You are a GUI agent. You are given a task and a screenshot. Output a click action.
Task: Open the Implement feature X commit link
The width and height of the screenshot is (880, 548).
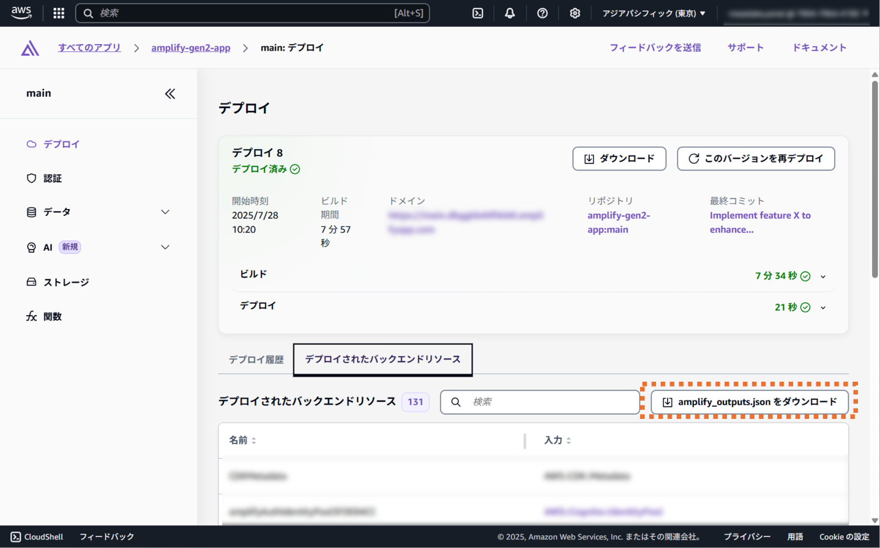pyautogui.click(x=760, y=223)
